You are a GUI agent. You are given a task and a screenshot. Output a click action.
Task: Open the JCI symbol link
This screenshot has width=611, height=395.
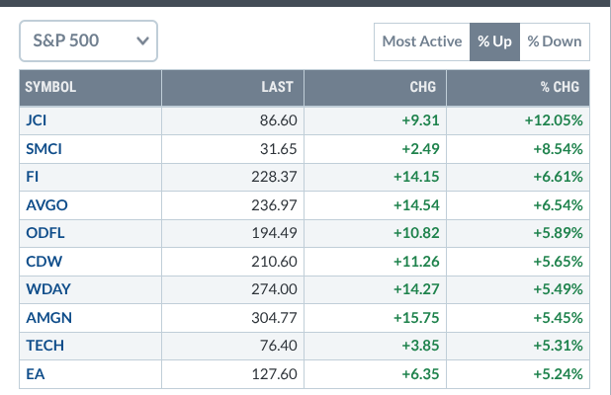(37, 120)
